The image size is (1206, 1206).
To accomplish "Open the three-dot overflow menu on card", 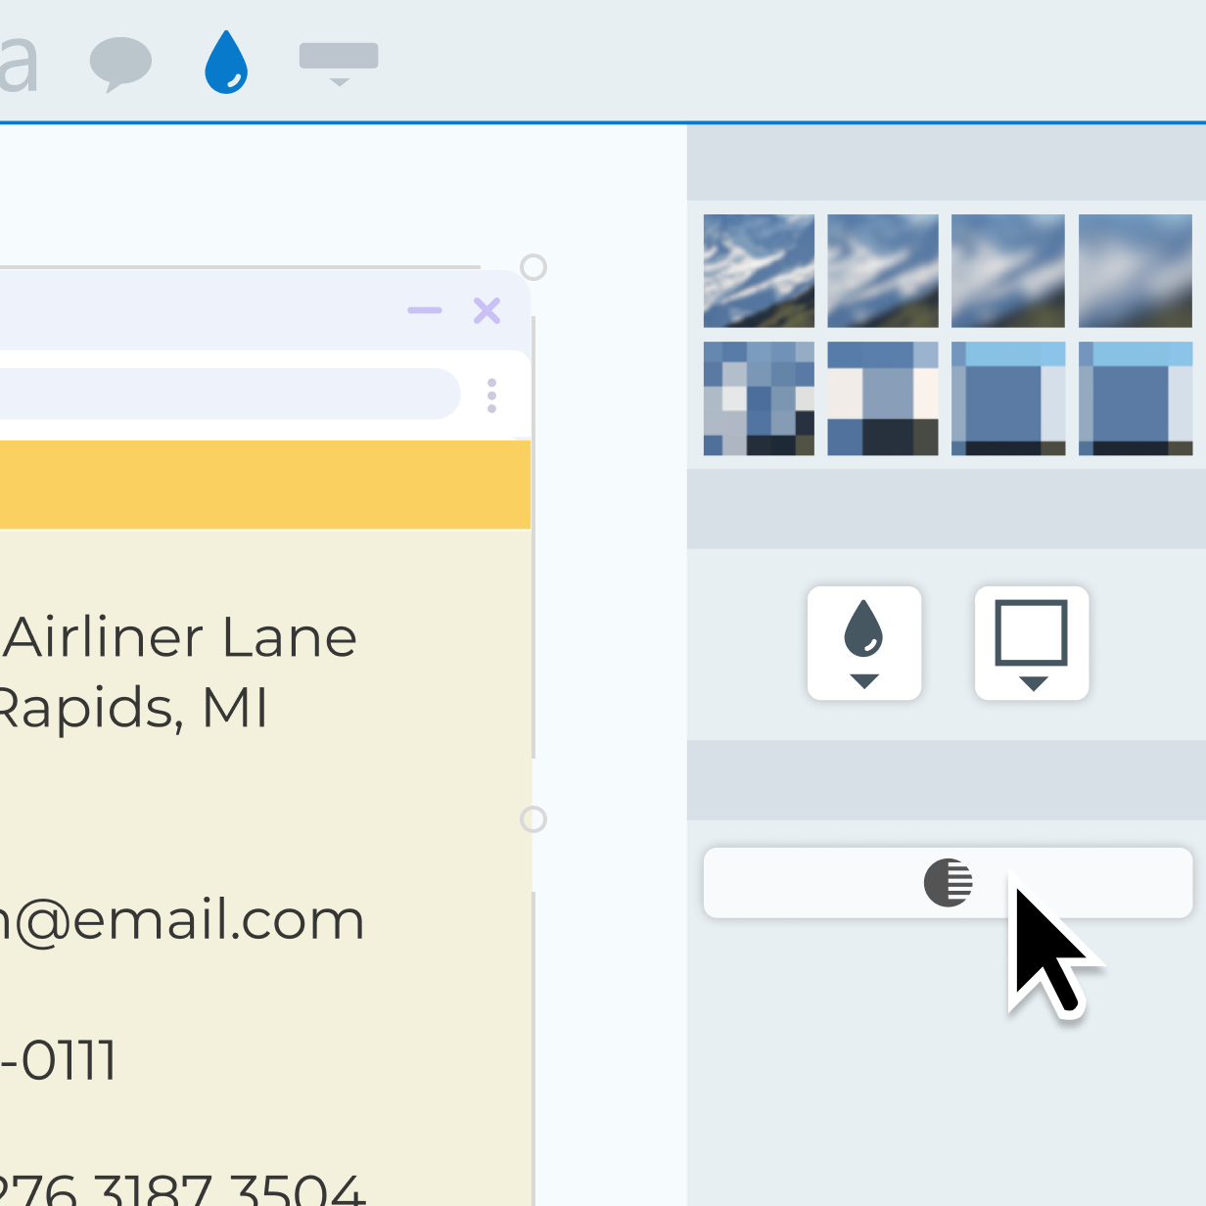I will (x=491, y=395).
